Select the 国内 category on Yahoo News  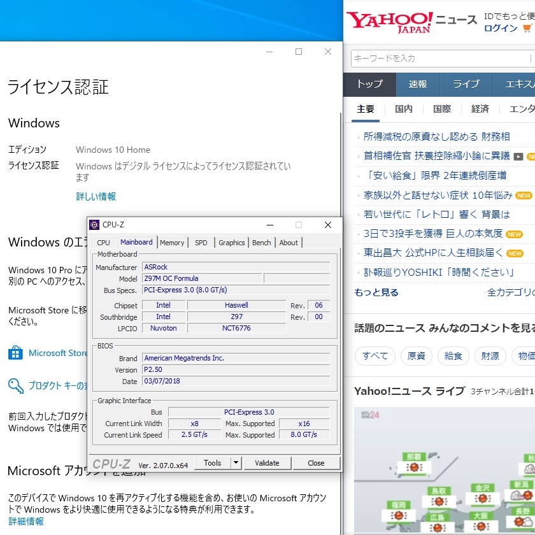(x=404, y=109)
